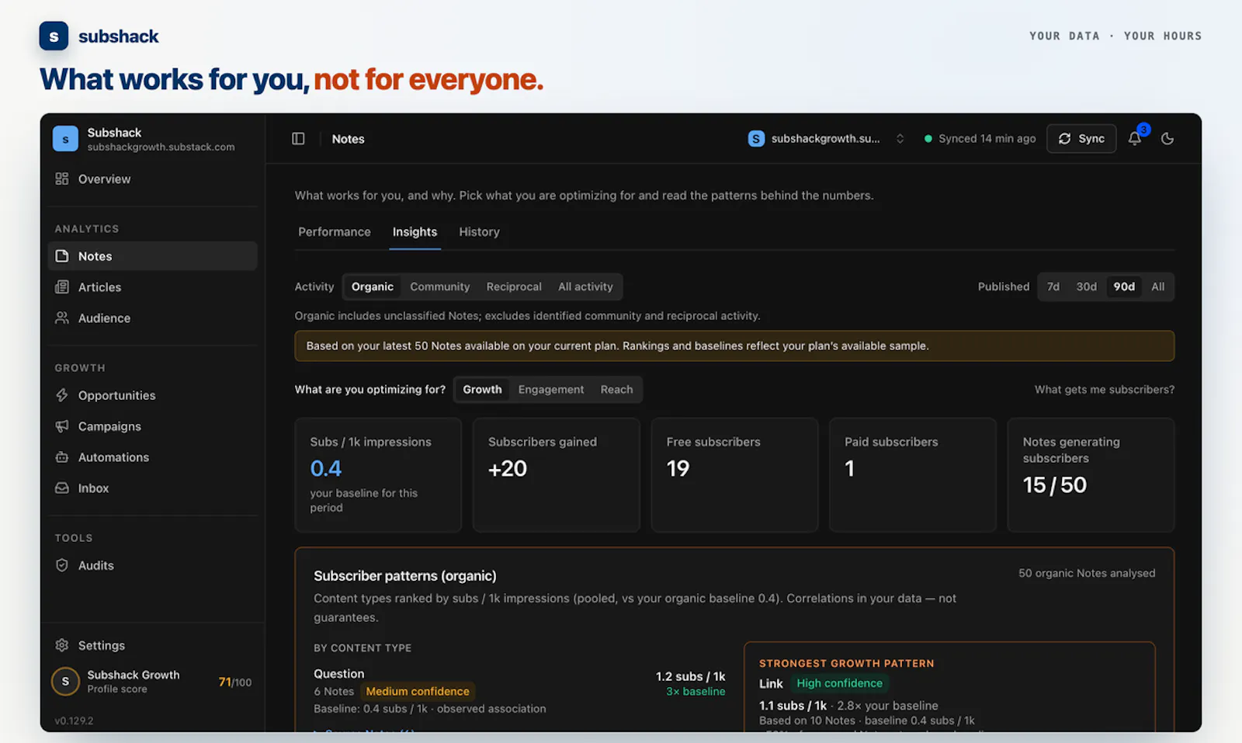The image size is (1242, 743).
Task: Toggle the sidebar panel icon
Action: (x=298, y=138)
